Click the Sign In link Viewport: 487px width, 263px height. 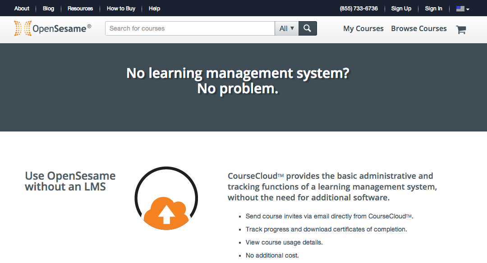[433, 9]
